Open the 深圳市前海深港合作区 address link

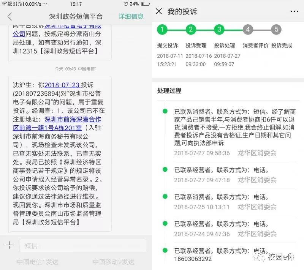coord(57,123)
